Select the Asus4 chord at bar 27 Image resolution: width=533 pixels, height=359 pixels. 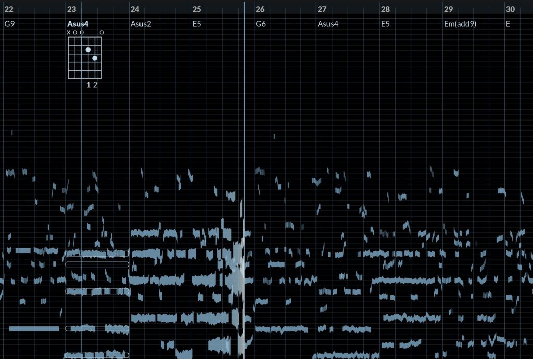click(329, 24)
